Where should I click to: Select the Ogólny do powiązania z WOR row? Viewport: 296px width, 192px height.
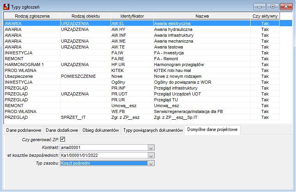click(142, 82)
